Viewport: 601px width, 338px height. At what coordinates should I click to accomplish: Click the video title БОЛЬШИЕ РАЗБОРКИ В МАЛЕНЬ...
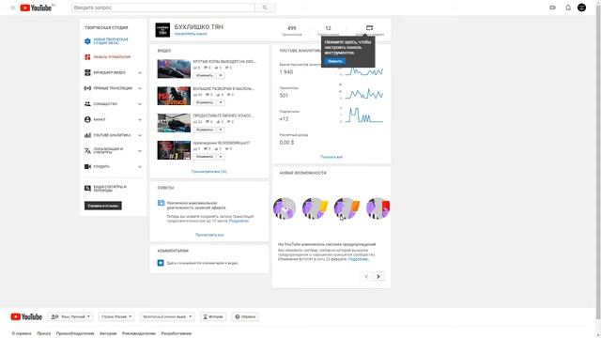coord(223,88)
